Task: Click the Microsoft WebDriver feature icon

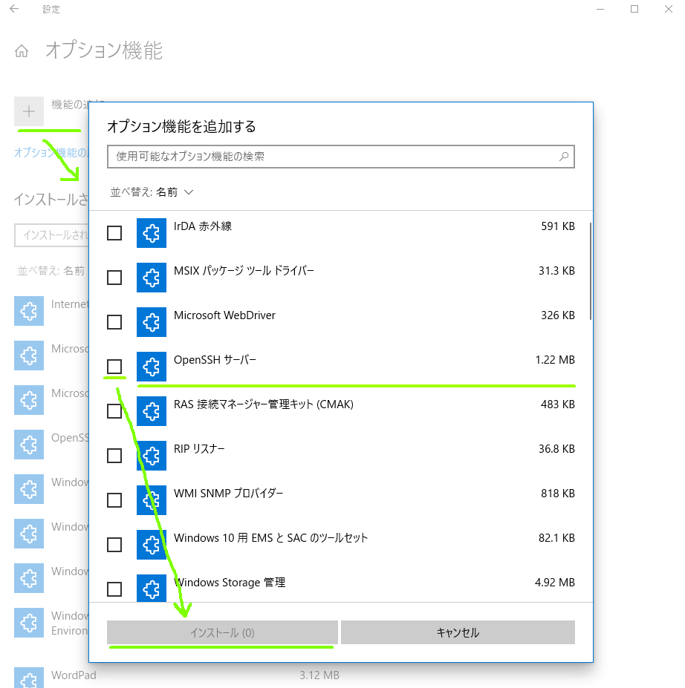Action: (152, 322)
